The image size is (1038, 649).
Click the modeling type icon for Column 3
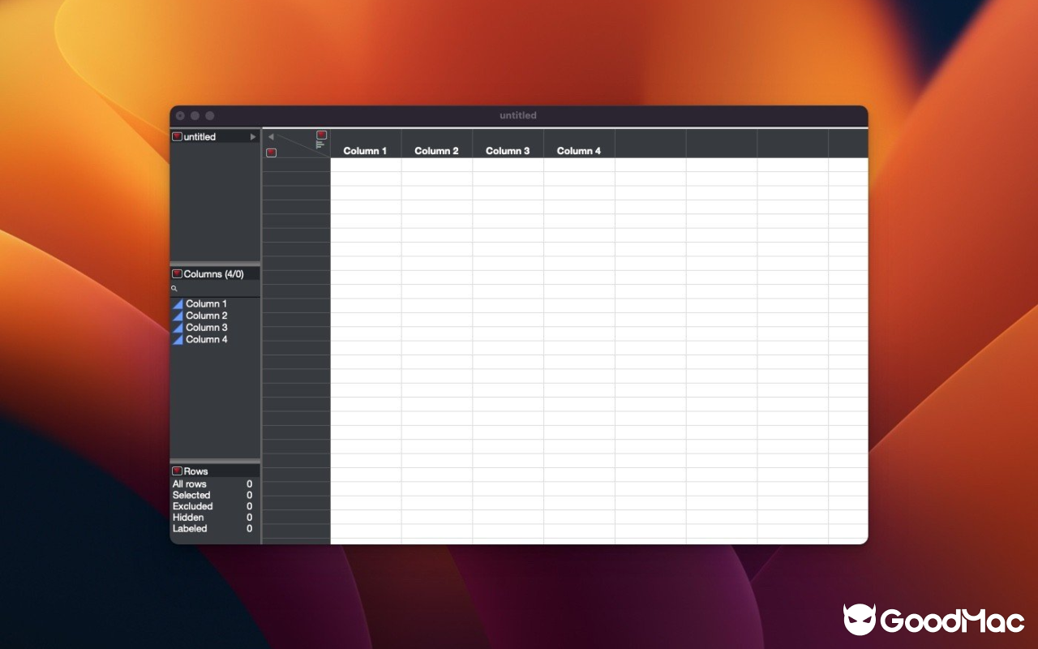tap(177, 327)
